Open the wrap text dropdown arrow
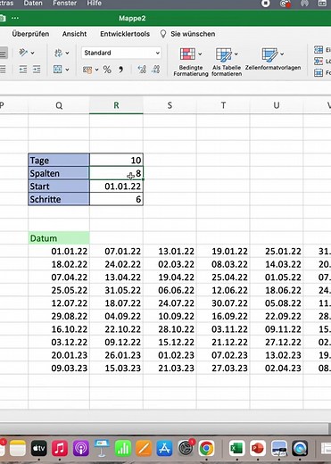 click(x=67, y=53)
